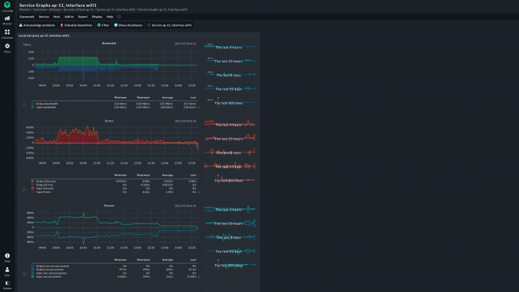Click the Help info icon
This screenshot has height=292, width=519.
(x=7, y=257)
